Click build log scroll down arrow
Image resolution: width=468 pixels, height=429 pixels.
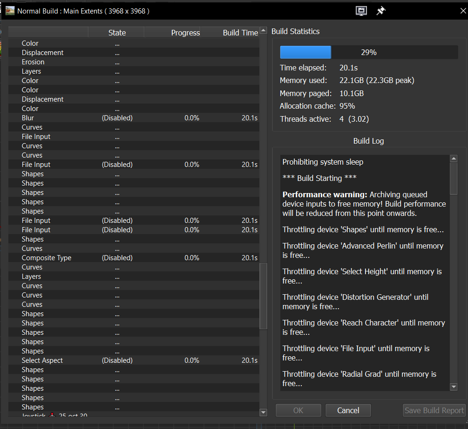point(454,387)
